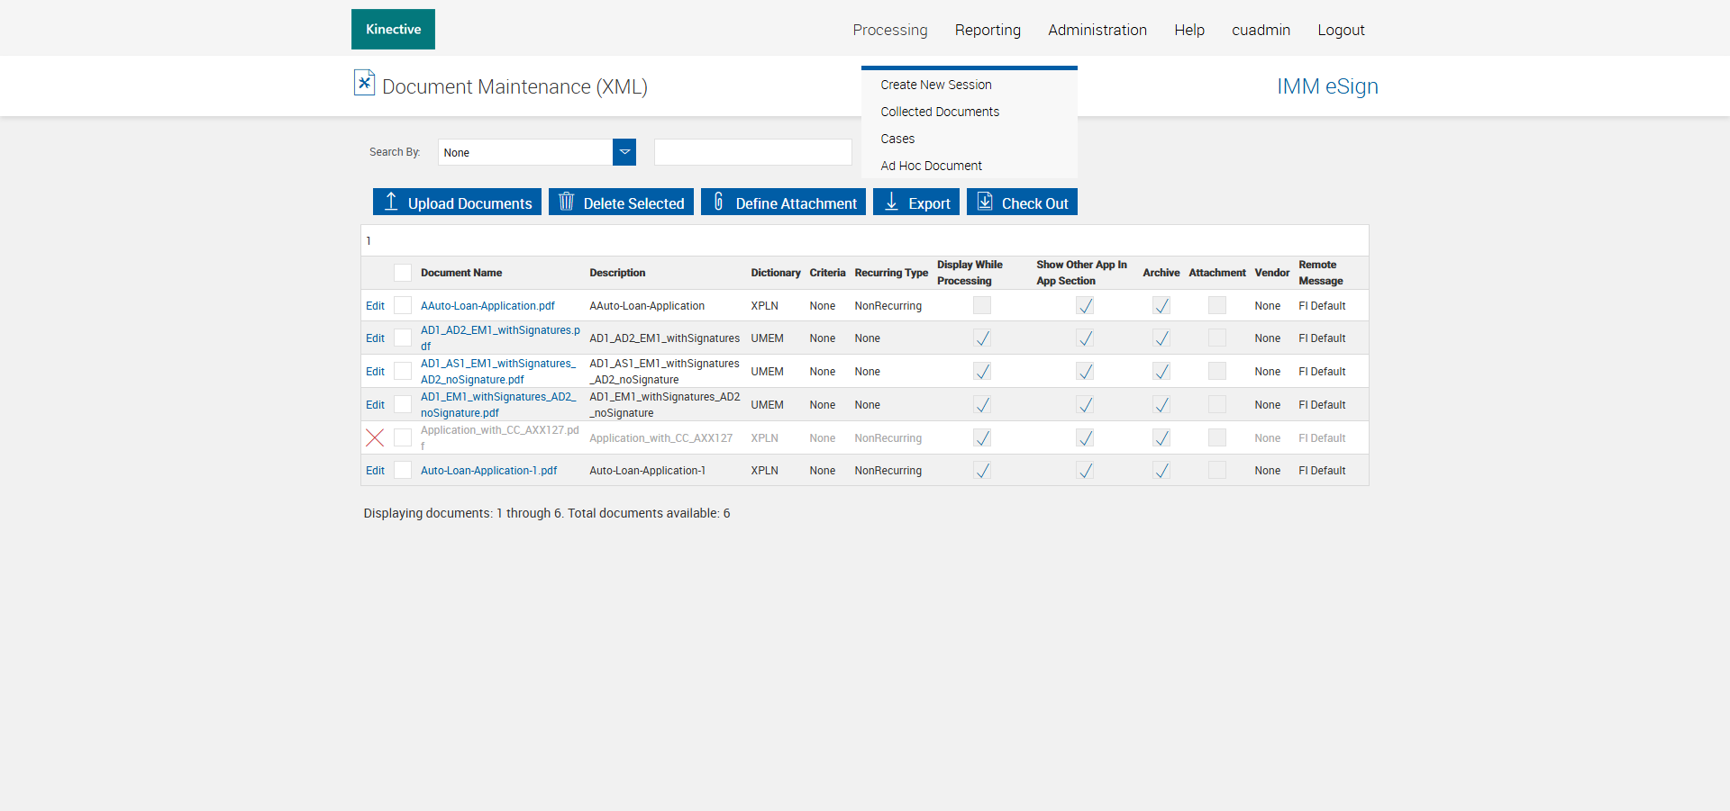
Task: Click the Kinective logo
Action: pyautogui.click(x=393, y=30)
